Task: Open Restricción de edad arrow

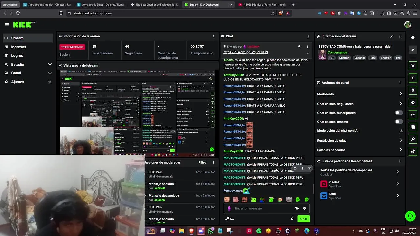Action: tap(401, 140)
